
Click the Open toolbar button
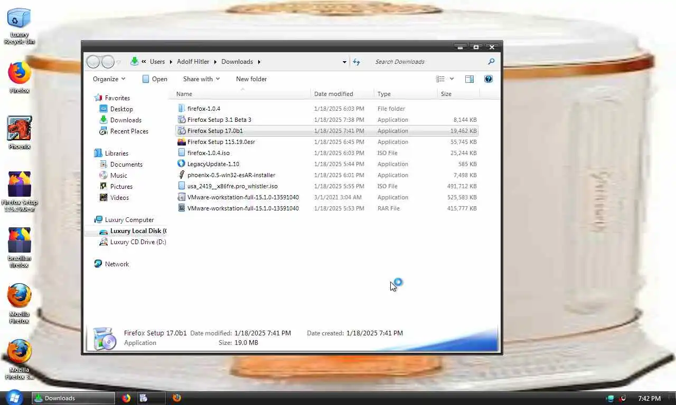click(154, 79)
